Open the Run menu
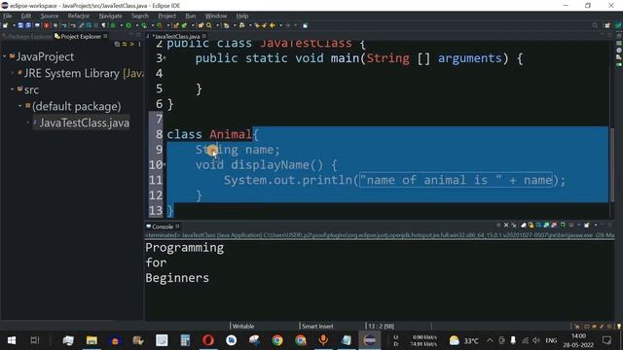The height and width of the screenshot is (350, 623). [x=191, y=16]
